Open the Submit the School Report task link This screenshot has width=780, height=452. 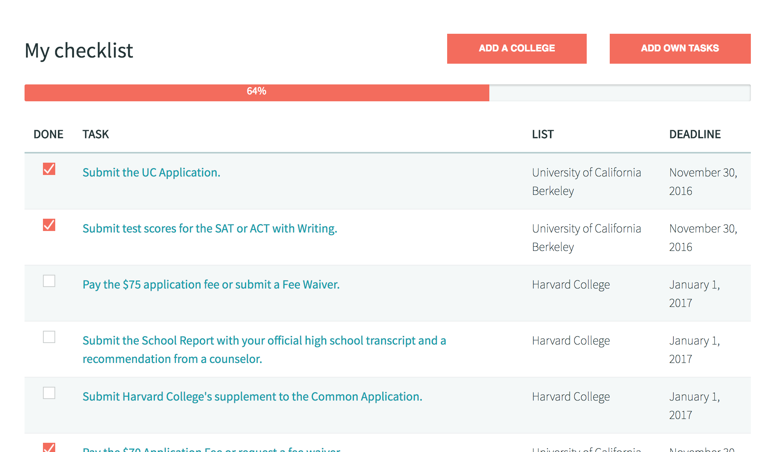click(264, 341)
